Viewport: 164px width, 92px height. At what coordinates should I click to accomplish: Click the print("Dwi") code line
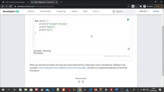click(x=46, y=30)
